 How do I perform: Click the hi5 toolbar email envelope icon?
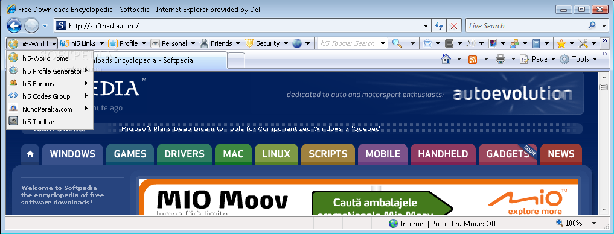click(x=427, y=43)
